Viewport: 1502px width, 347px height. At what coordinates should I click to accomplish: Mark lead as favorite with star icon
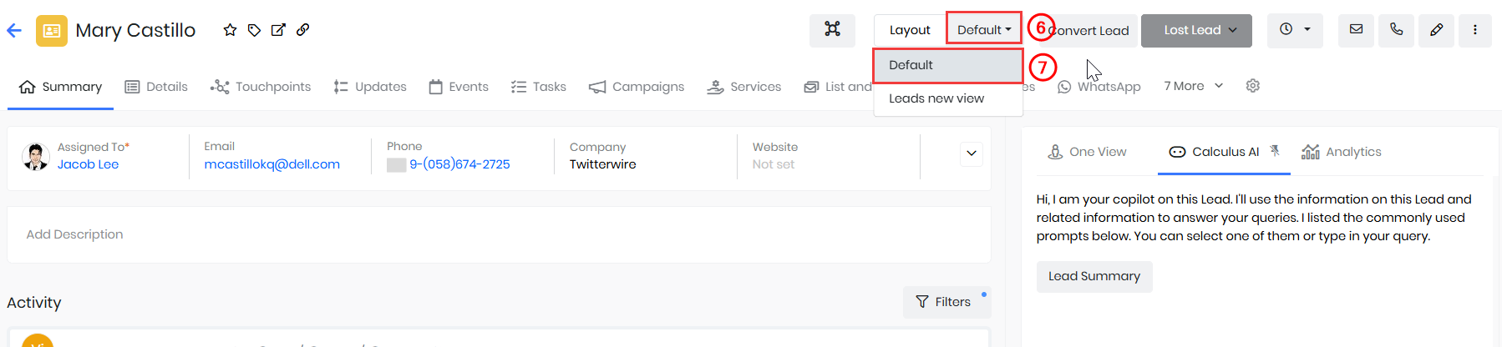[230, 30]
